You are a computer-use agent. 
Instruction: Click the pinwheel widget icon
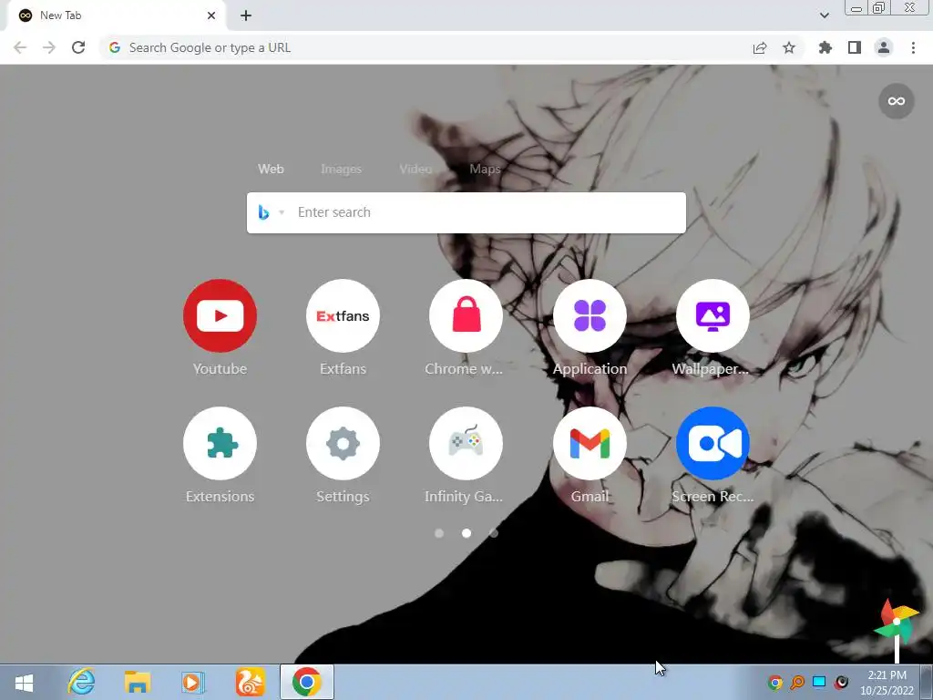point(897,631)
